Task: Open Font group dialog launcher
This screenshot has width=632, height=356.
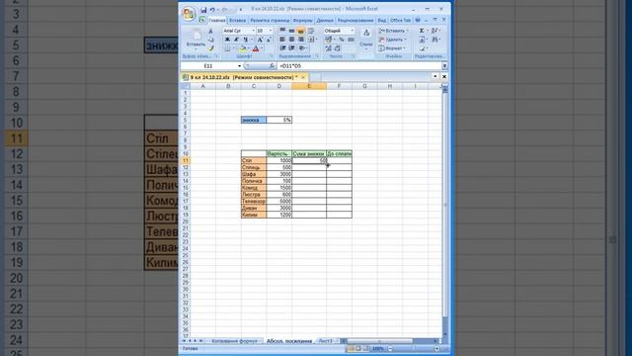Action: tap(272, 56)
